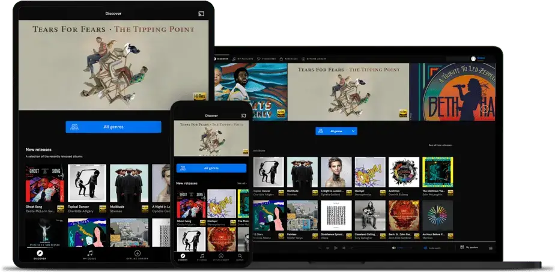Tap the Search magnifier icon on the phone
Screen dimensions: 555x272
[x=240, y=256]
